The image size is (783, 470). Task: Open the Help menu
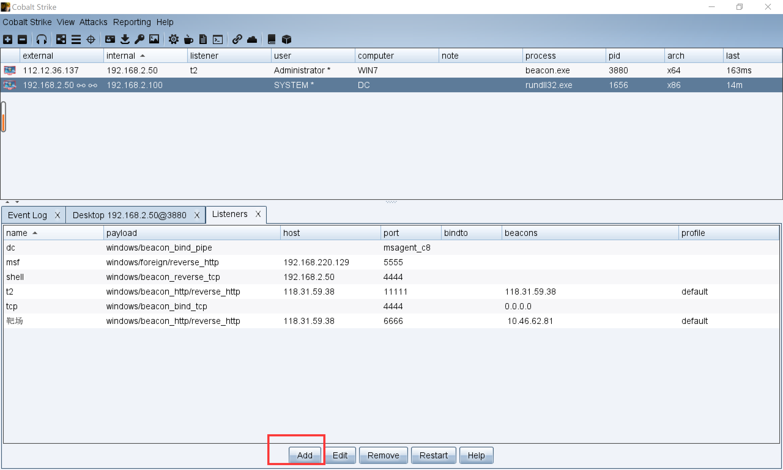click(x=165, y=22)
